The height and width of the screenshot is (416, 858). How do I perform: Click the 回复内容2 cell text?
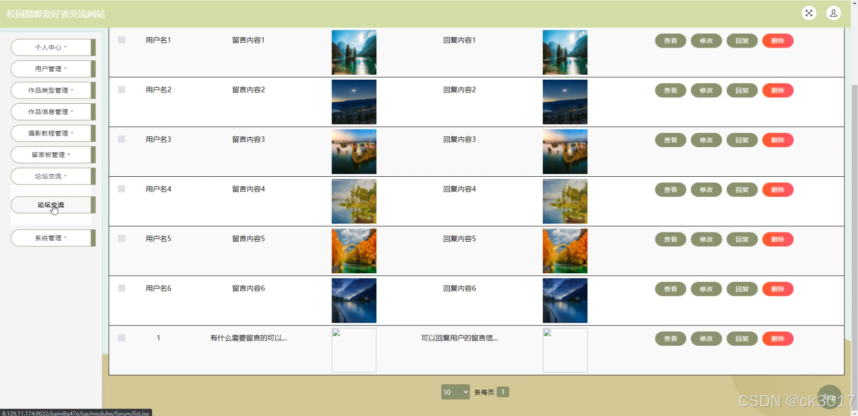459,90
